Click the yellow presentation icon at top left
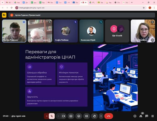 (4, 15)
